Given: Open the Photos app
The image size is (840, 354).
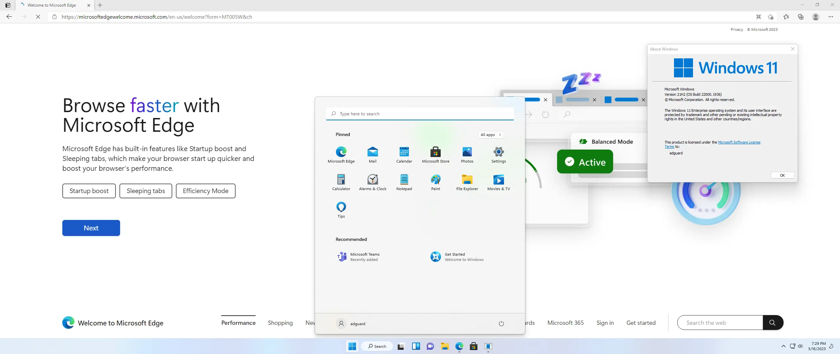Looking at the screenshot, I should [x=467, y=154].
